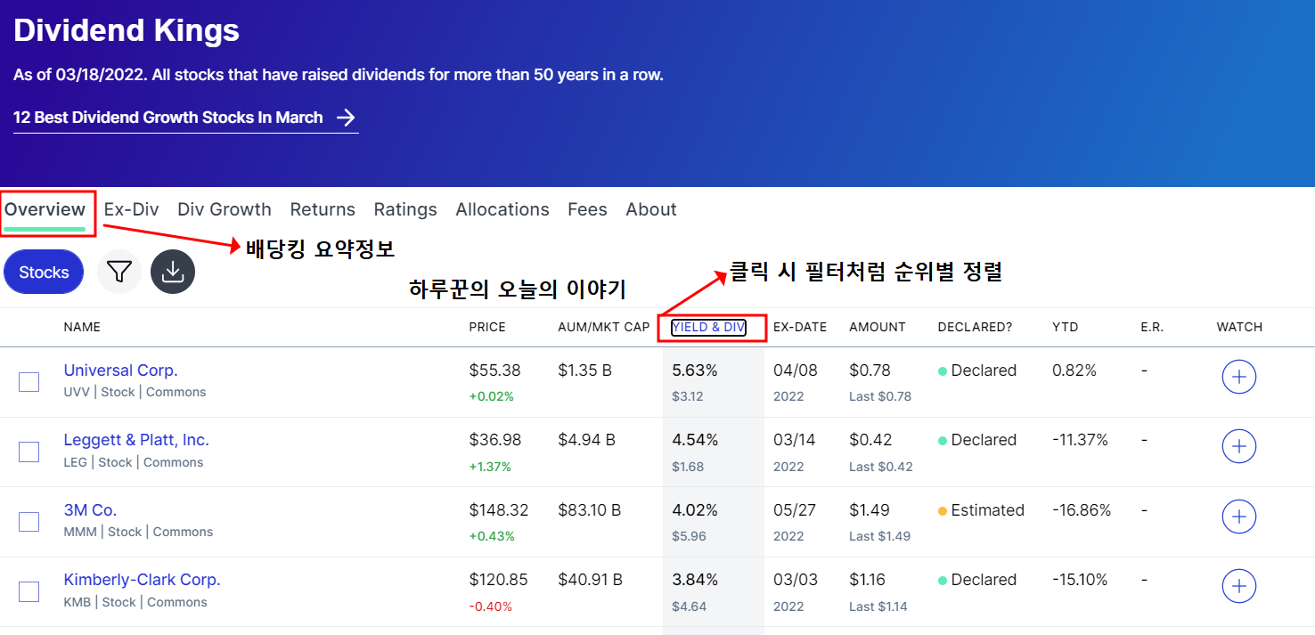The width and height of the screenshot is (1315, 635).
Task: Select the Ratings tab
Action: point(405,210)
